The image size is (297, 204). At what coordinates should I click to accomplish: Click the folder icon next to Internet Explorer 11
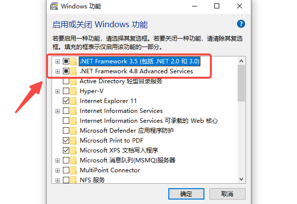[74, 101]
